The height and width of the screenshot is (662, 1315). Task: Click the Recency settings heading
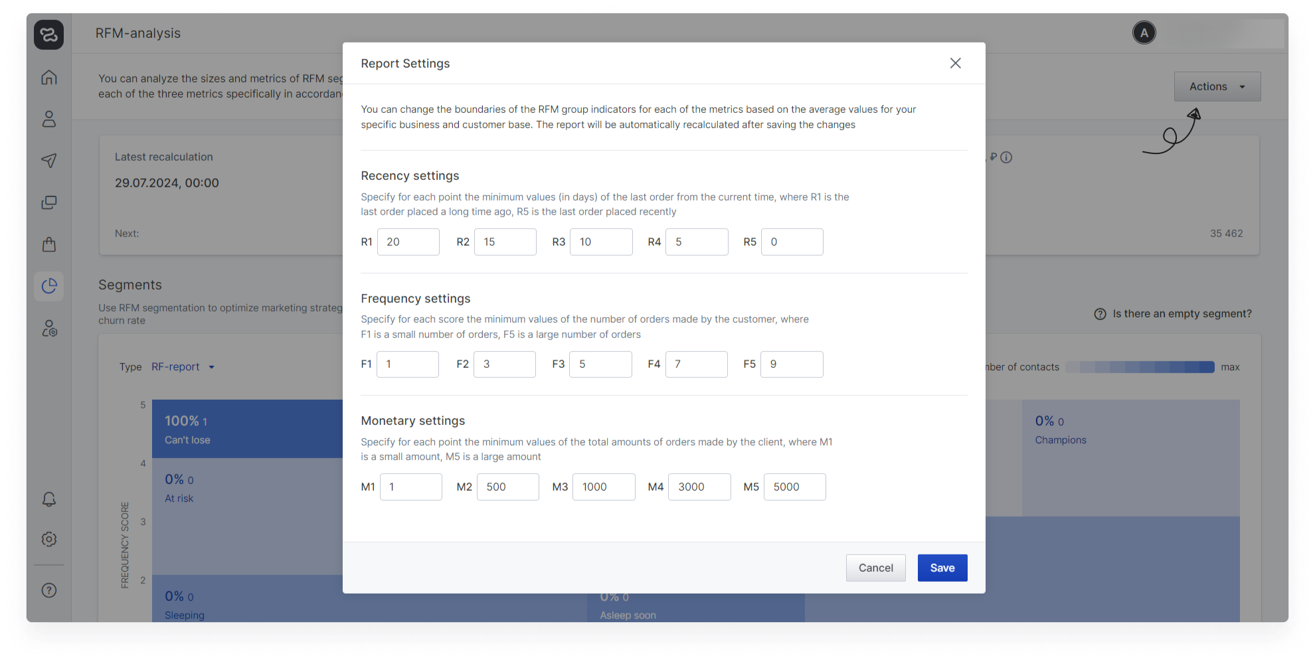point(410,176)
